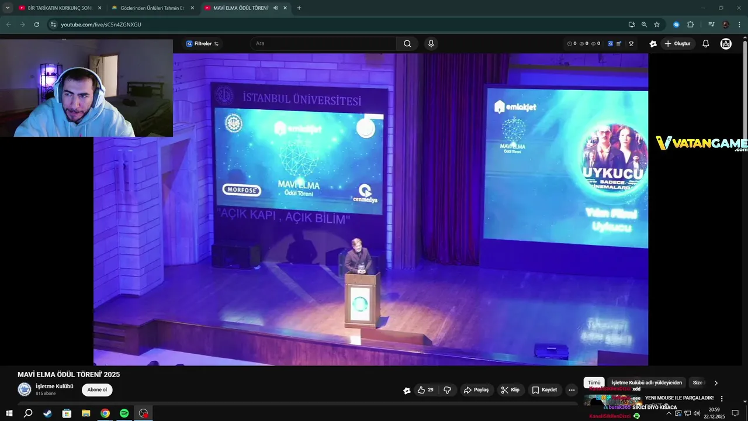Screen dimensions: 748x421
Task: Click the list icon before the trophy
Action: click(x=619, y=44)
